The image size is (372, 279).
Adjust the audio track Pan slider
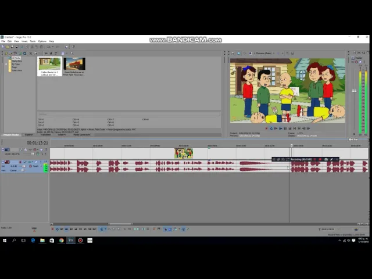[x=22, y=170]
